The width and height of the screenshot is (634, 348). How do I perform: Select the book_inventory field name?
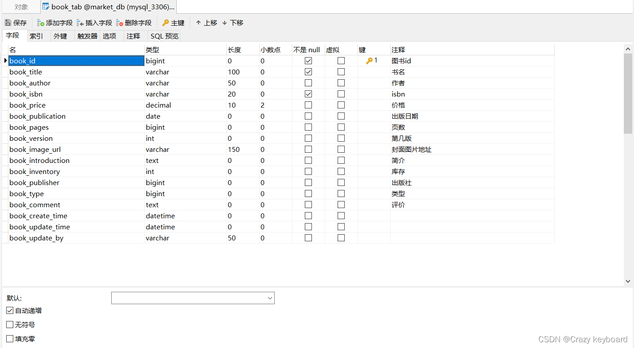(35, 171)
